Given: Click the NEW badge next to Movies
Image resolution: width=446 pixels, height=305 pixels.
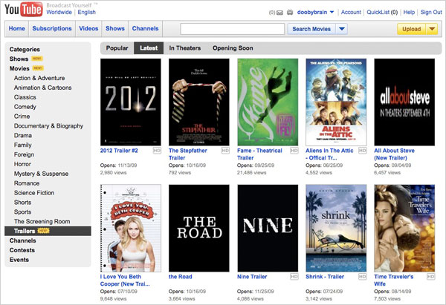Looking at the screenshot, I should click(38, 68).
